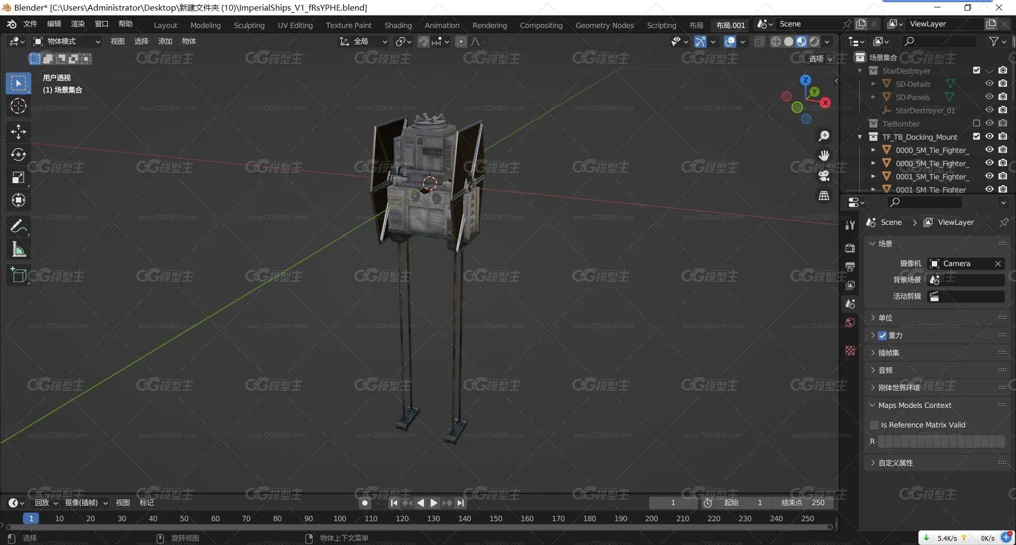Select the Add Cube tool

click(19, 275)
